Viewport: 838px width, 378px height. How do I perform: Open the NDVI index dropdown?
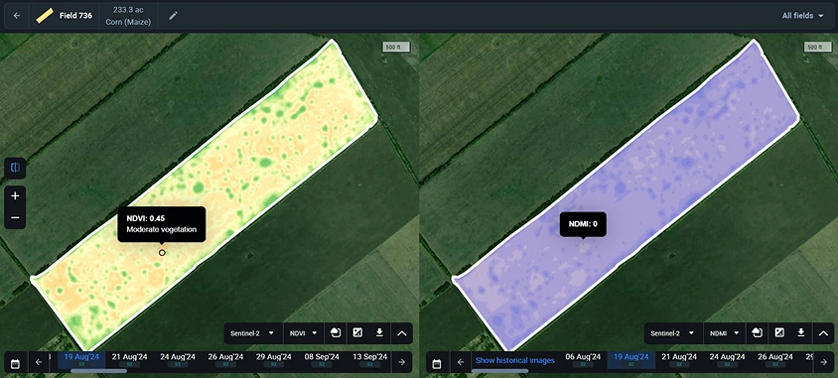pos(303,333)
